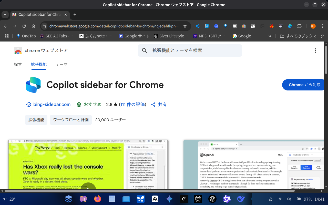Click the red-orange asterisk extension icon
Image resolution: width=328 pixels, height=205 pixels.
(272, 26)
